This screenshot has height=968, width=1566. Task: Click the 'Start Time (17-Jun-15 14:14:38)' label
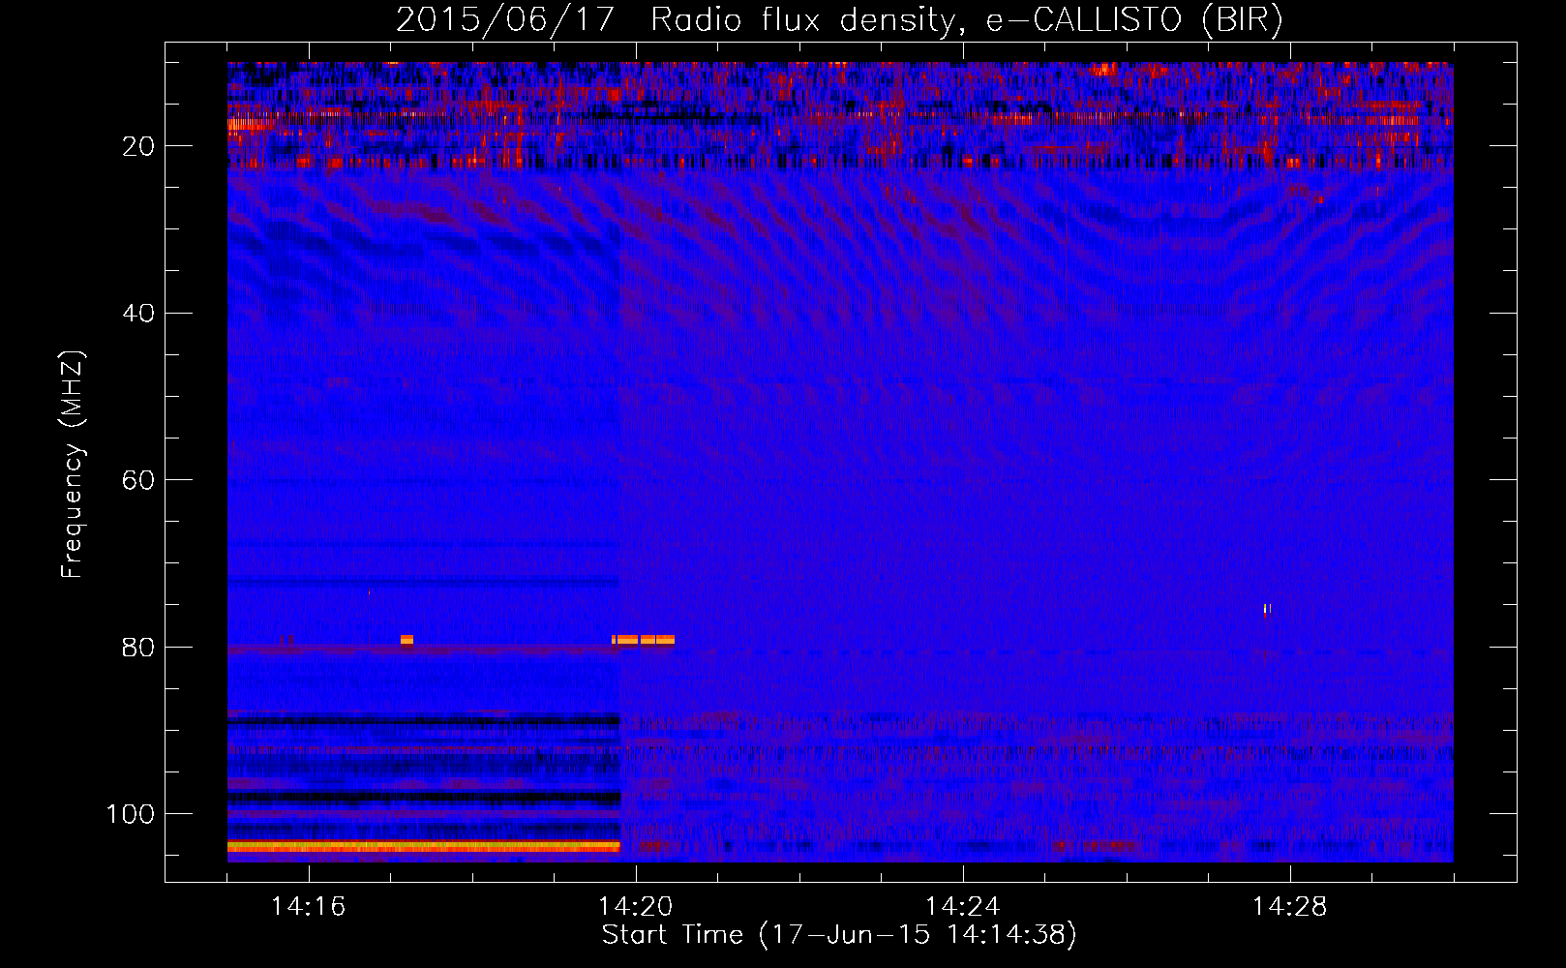[x=839, y=935]
